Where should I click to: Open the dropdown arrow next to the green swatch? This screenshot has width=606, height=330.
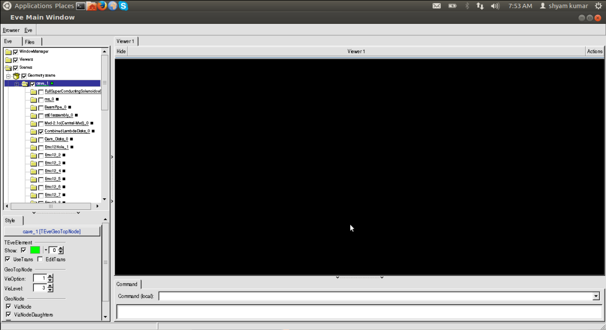[45, 250]
